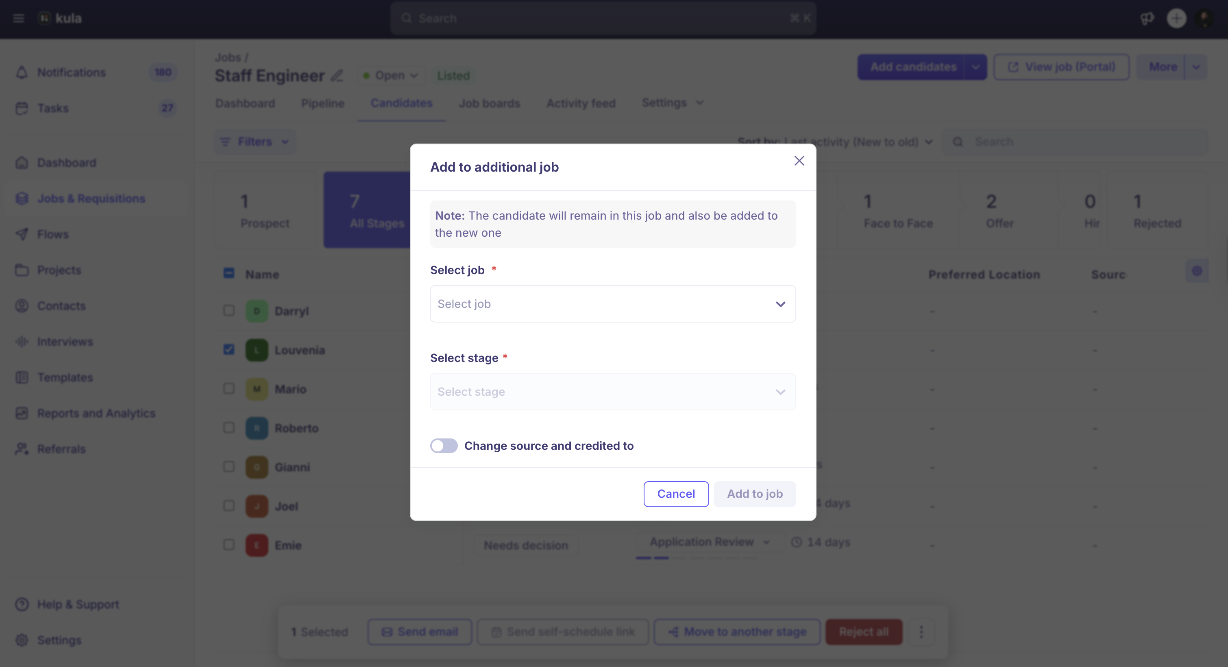Image resolution: width=1228 pixels, height=667 pixels.
Task: Click the pencil icon beside Staff Engineer
Action: [337, 75]
